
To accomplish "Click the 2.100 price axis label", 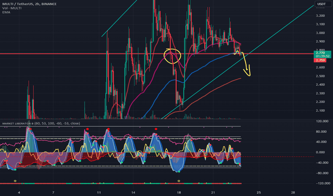I will pos(320,110).
